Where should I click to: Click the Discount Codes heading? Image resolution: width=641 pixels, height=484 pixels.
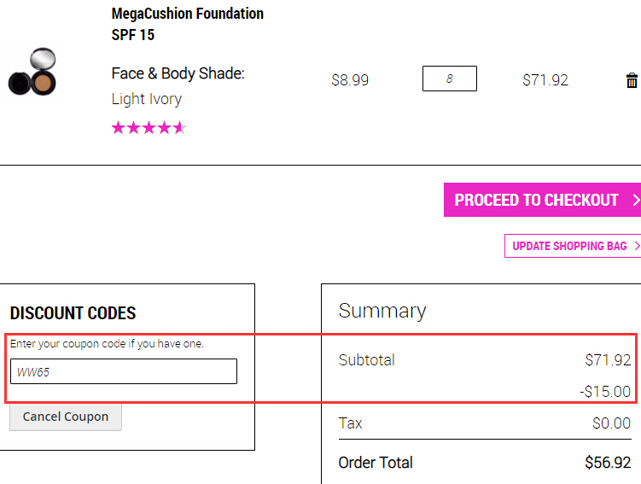pyautogui.click(x=73, y=313)
